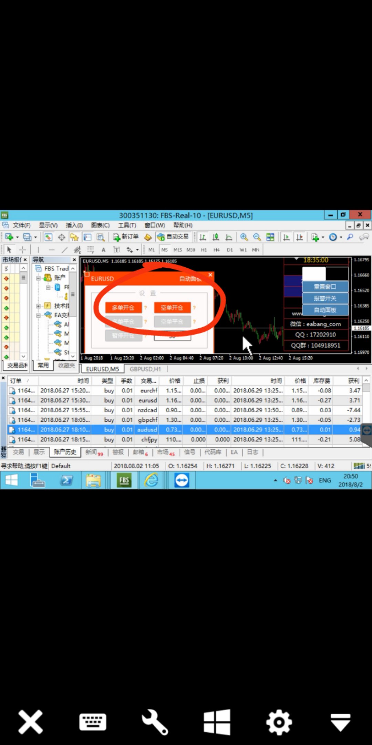Switch chart to H4 timeframe
The height and width of the screenshot is (745, 372).
tap(216, 250)
